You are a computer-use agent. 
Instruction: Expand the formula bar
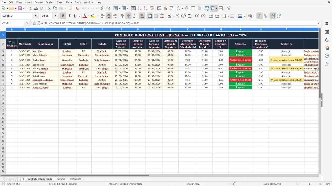pos(319,23)
